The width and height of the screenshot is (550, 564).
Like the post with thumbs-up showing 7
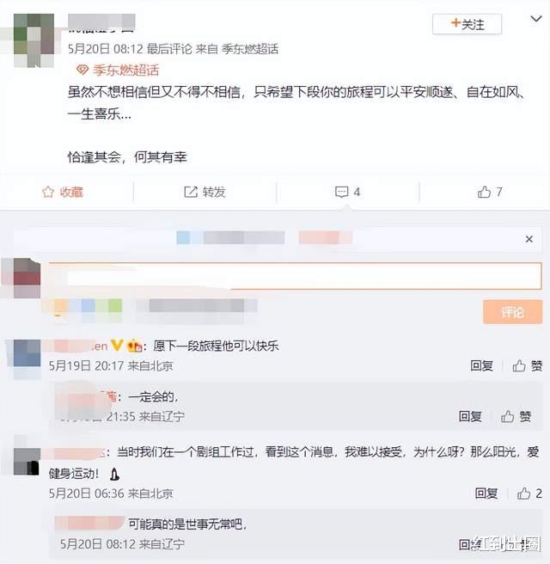(484, 192)
